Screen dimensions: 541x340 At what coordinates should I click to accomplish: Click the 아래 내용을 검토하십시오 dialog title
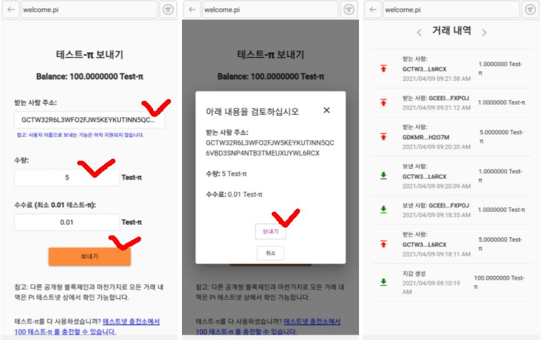tap(252, 111)
